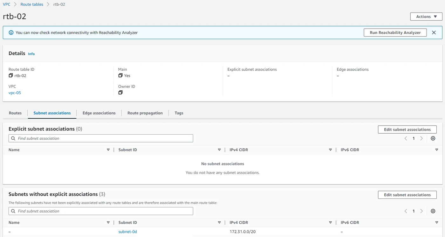Go to Route tables breadcrumb
The height and width of the screenshot is (237, 445).
tap(32, 4)
